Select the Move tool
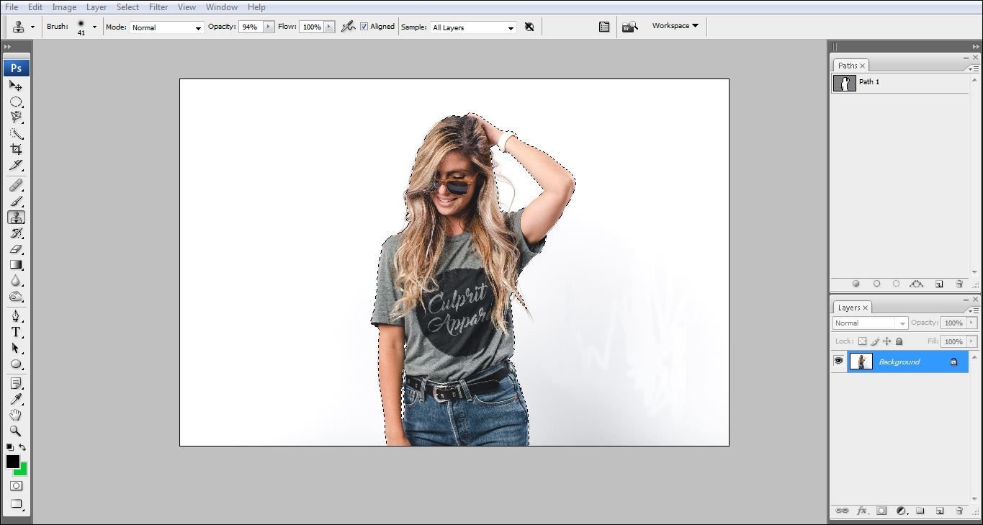 click(16, 86)
